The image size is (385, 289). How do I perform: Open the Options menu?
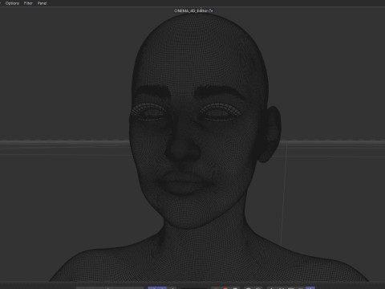12,3
